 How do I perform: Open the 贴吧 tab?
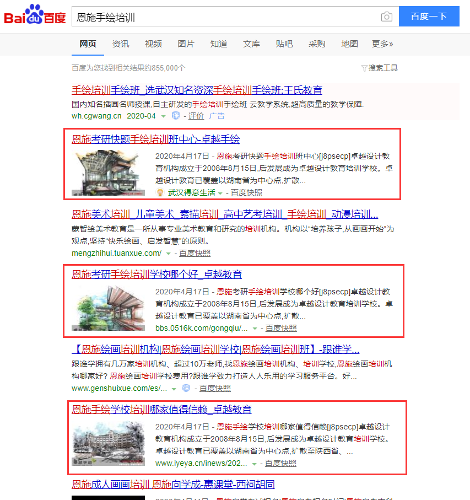[x=284, y=44]
